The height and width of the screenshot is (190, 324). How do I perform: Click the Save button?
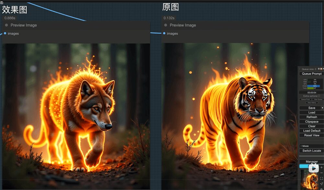310,108
